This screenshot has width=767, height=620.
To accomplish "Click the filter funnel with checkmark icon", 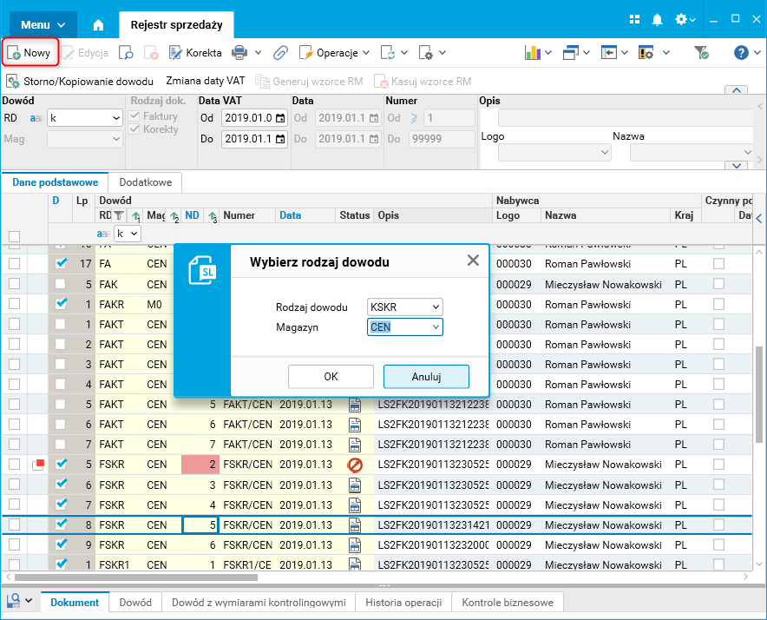I will coord(701,52).
